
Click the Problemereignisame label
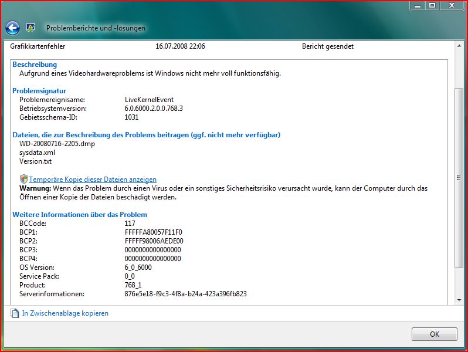pos(52,100)
